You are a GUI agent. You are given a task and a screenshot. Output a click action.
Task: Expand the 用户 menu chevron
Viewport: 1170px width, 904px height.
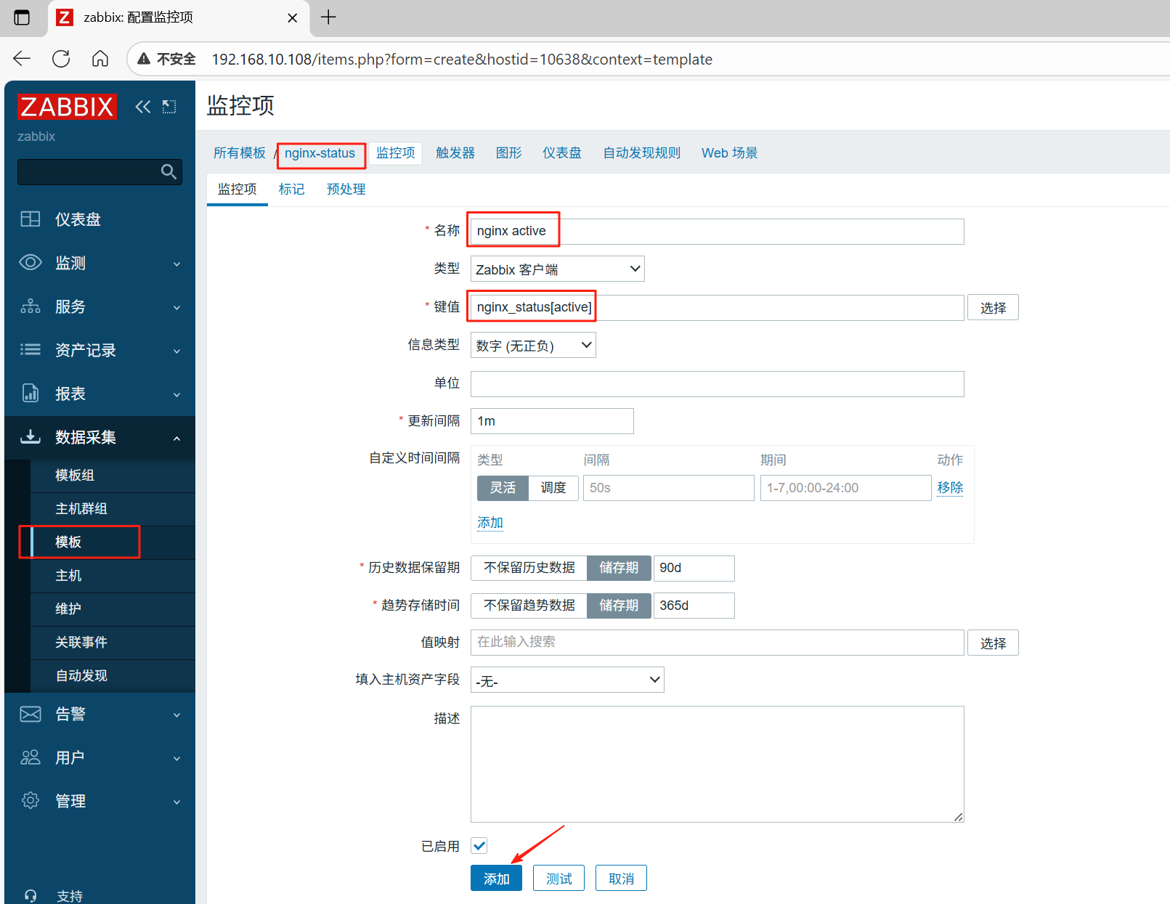coord(177,758)
